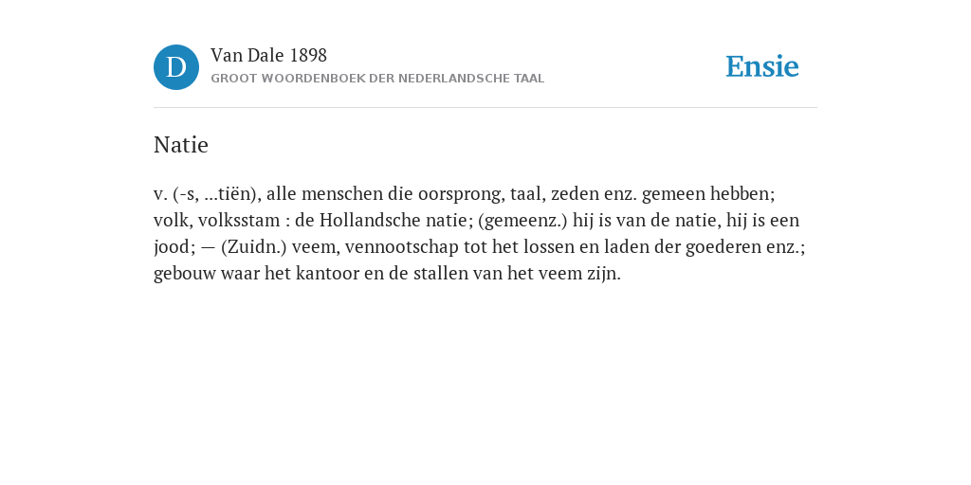Click the Natie heading
This screenshot has width=971, height=485.
coord(181,145)
